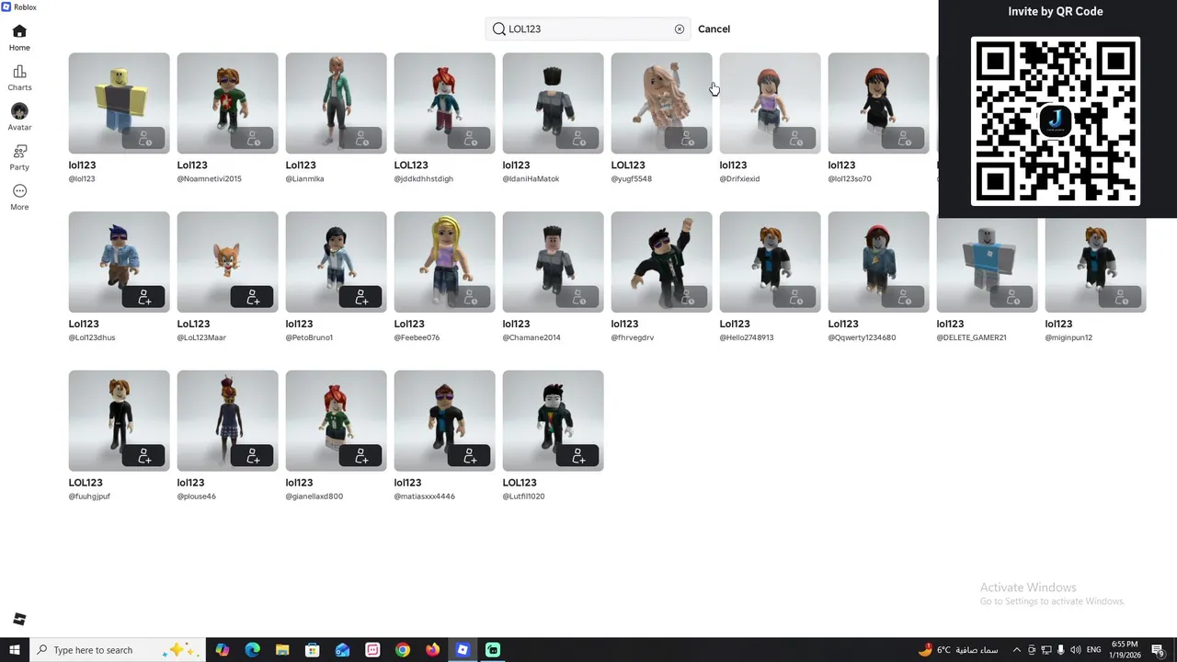Click add-friend icon on @Feebee076 card
The width and height of the screenshot is (1177, 662).
[x=470, y=297]
